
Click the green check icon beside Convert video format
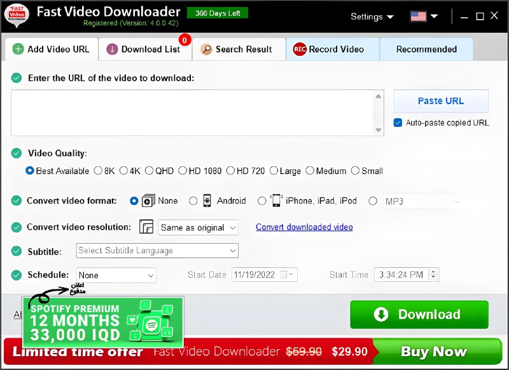click(x=17, y=201)
